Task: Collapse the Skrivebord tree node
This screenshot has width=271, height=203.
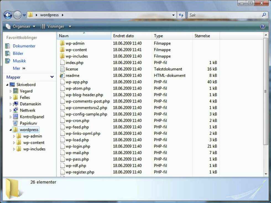Action: point(7,85)
